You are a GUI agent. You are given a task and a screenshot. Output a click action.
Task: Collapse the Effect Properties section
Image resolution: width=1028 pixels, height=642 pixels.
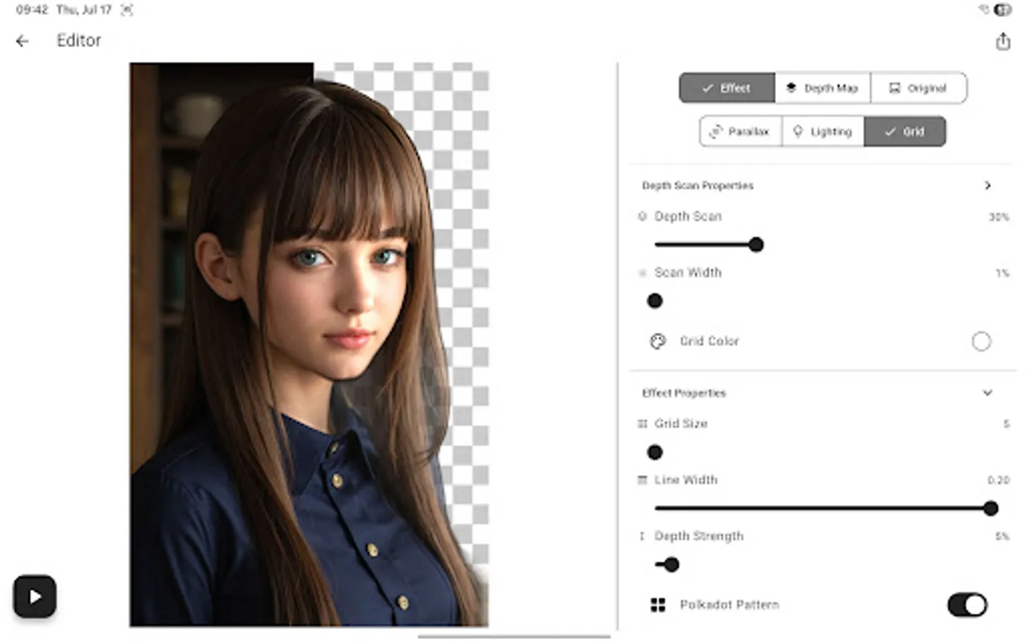point(988,392)
